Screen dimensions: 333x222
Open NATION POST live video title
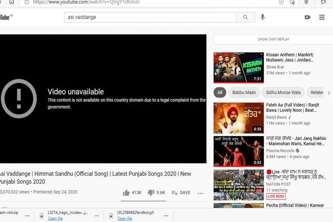296,174
